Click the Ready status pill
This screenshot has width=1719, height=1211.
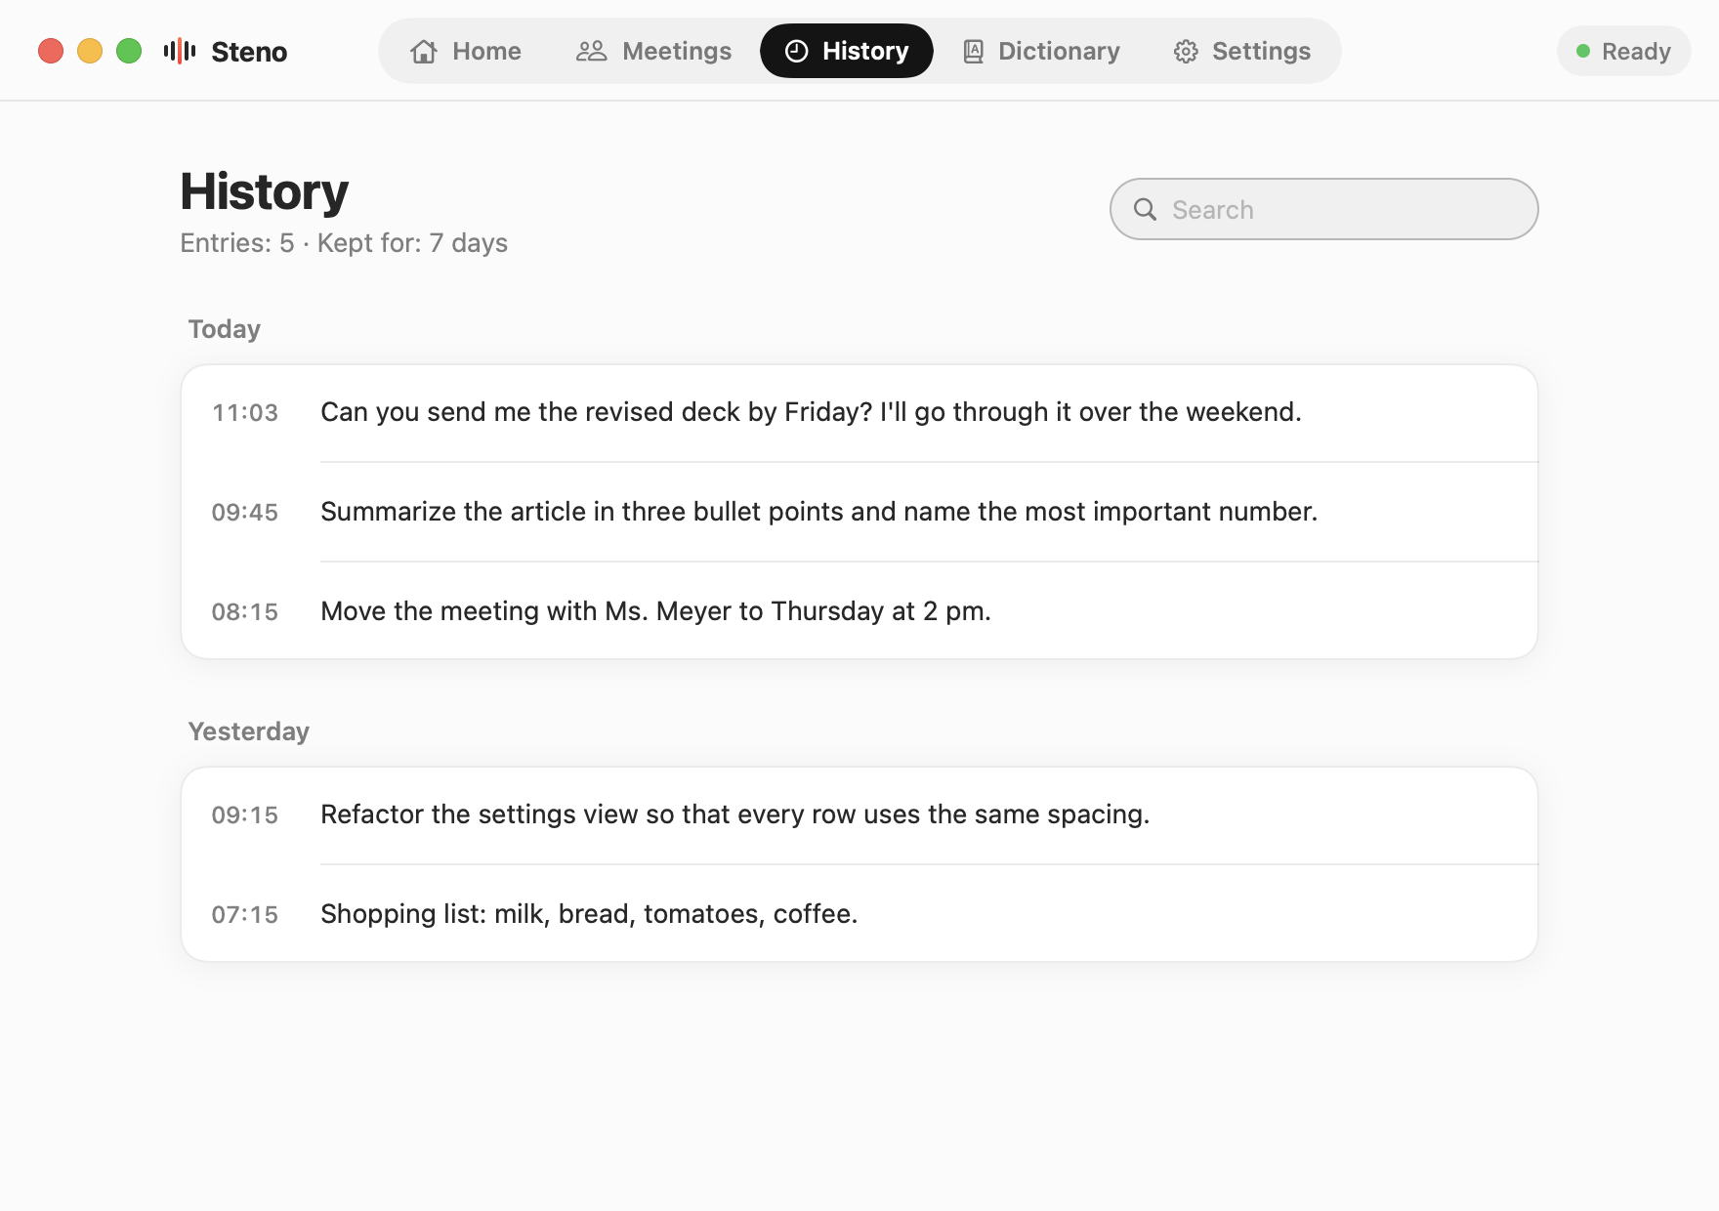coord(1623,51)
